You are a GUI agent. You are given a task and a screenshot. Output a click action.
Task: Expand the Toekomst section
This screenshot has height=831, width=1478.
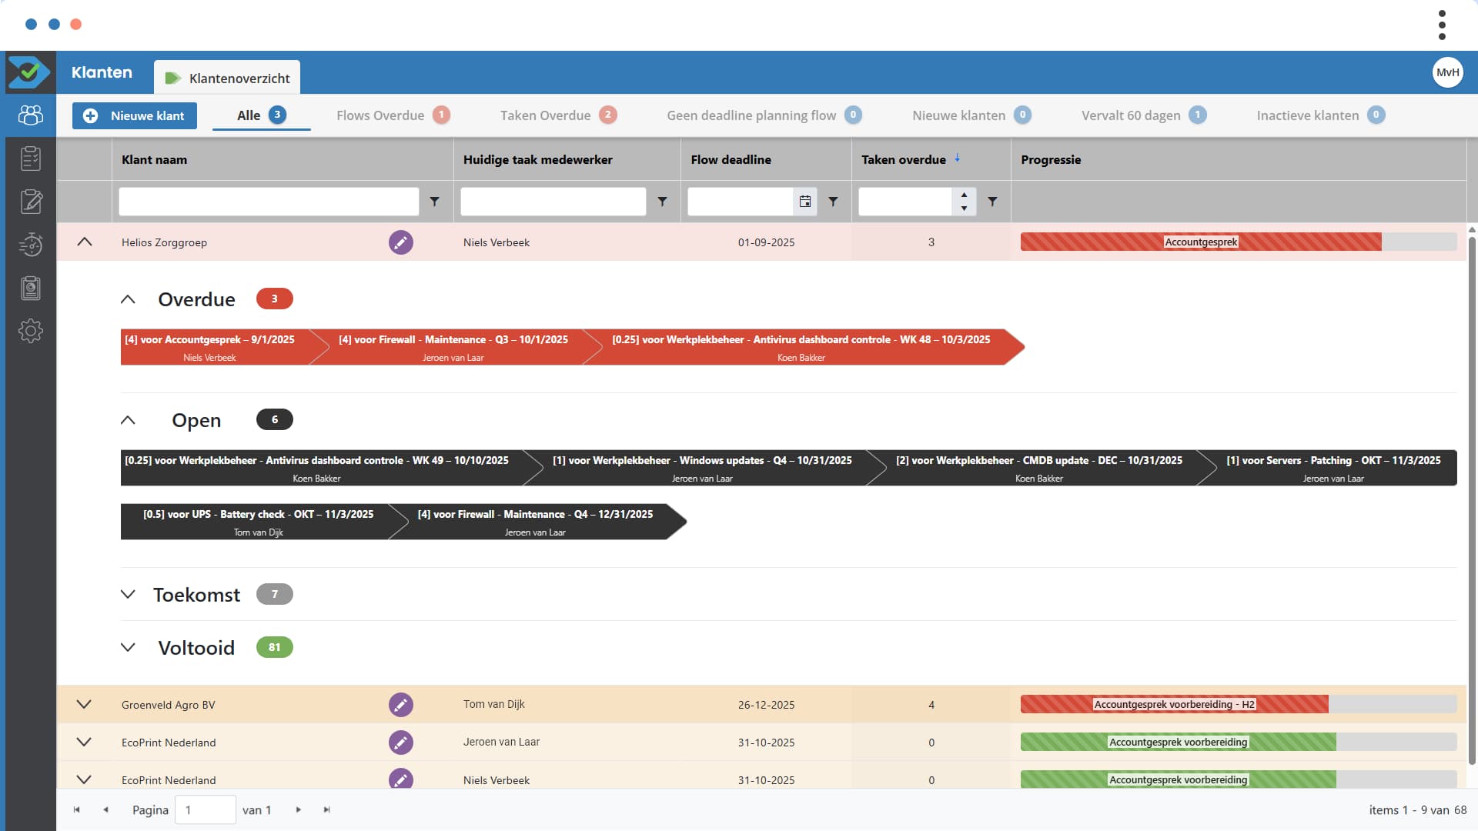pyautogui.click(x=128, y=595)
